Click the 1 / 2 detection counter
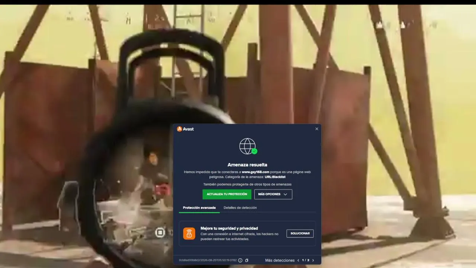Viewport: 476px width, 268px height. (x=306, y=261)
